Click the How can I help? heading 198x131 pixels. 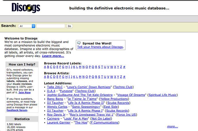(22, 64)
